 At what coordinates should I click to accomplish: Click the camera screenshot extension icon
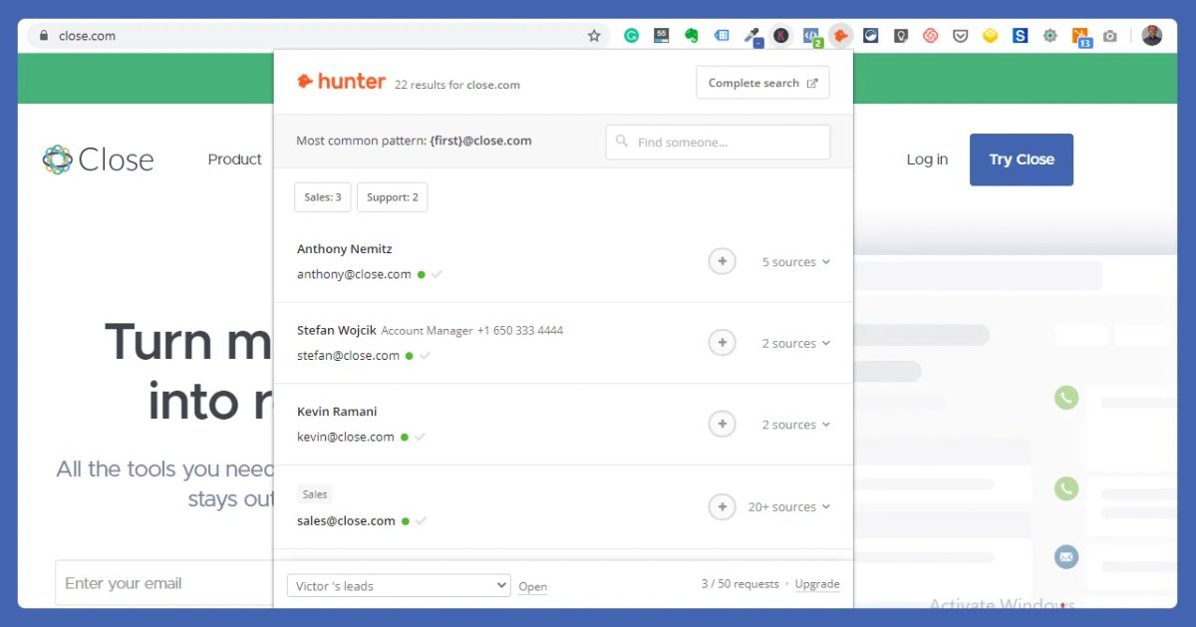pyautogui.click(x=1109, y=36)
